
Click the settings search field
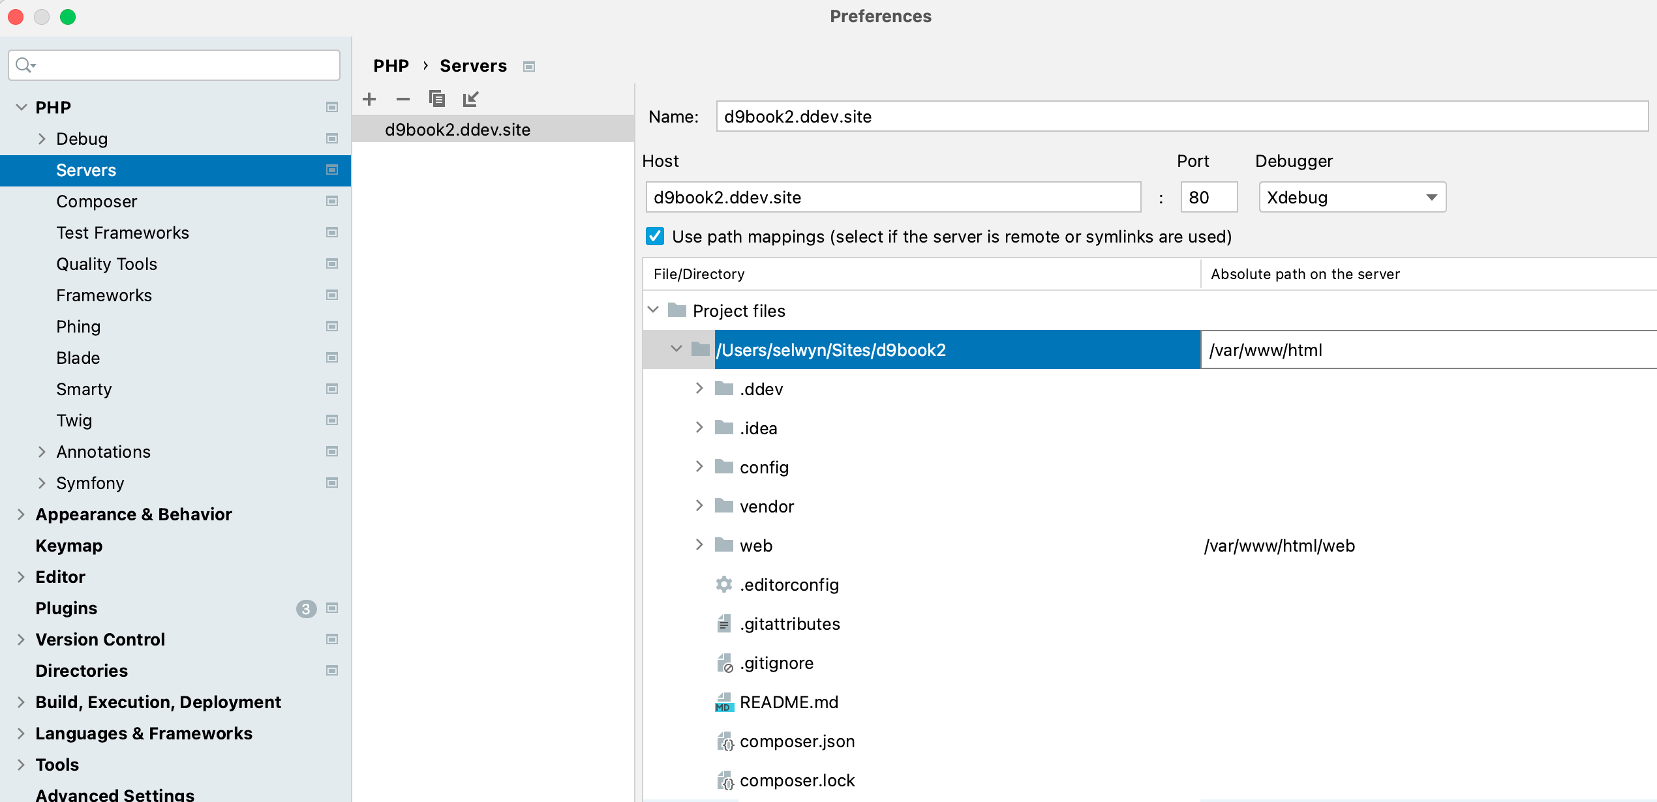174,65
